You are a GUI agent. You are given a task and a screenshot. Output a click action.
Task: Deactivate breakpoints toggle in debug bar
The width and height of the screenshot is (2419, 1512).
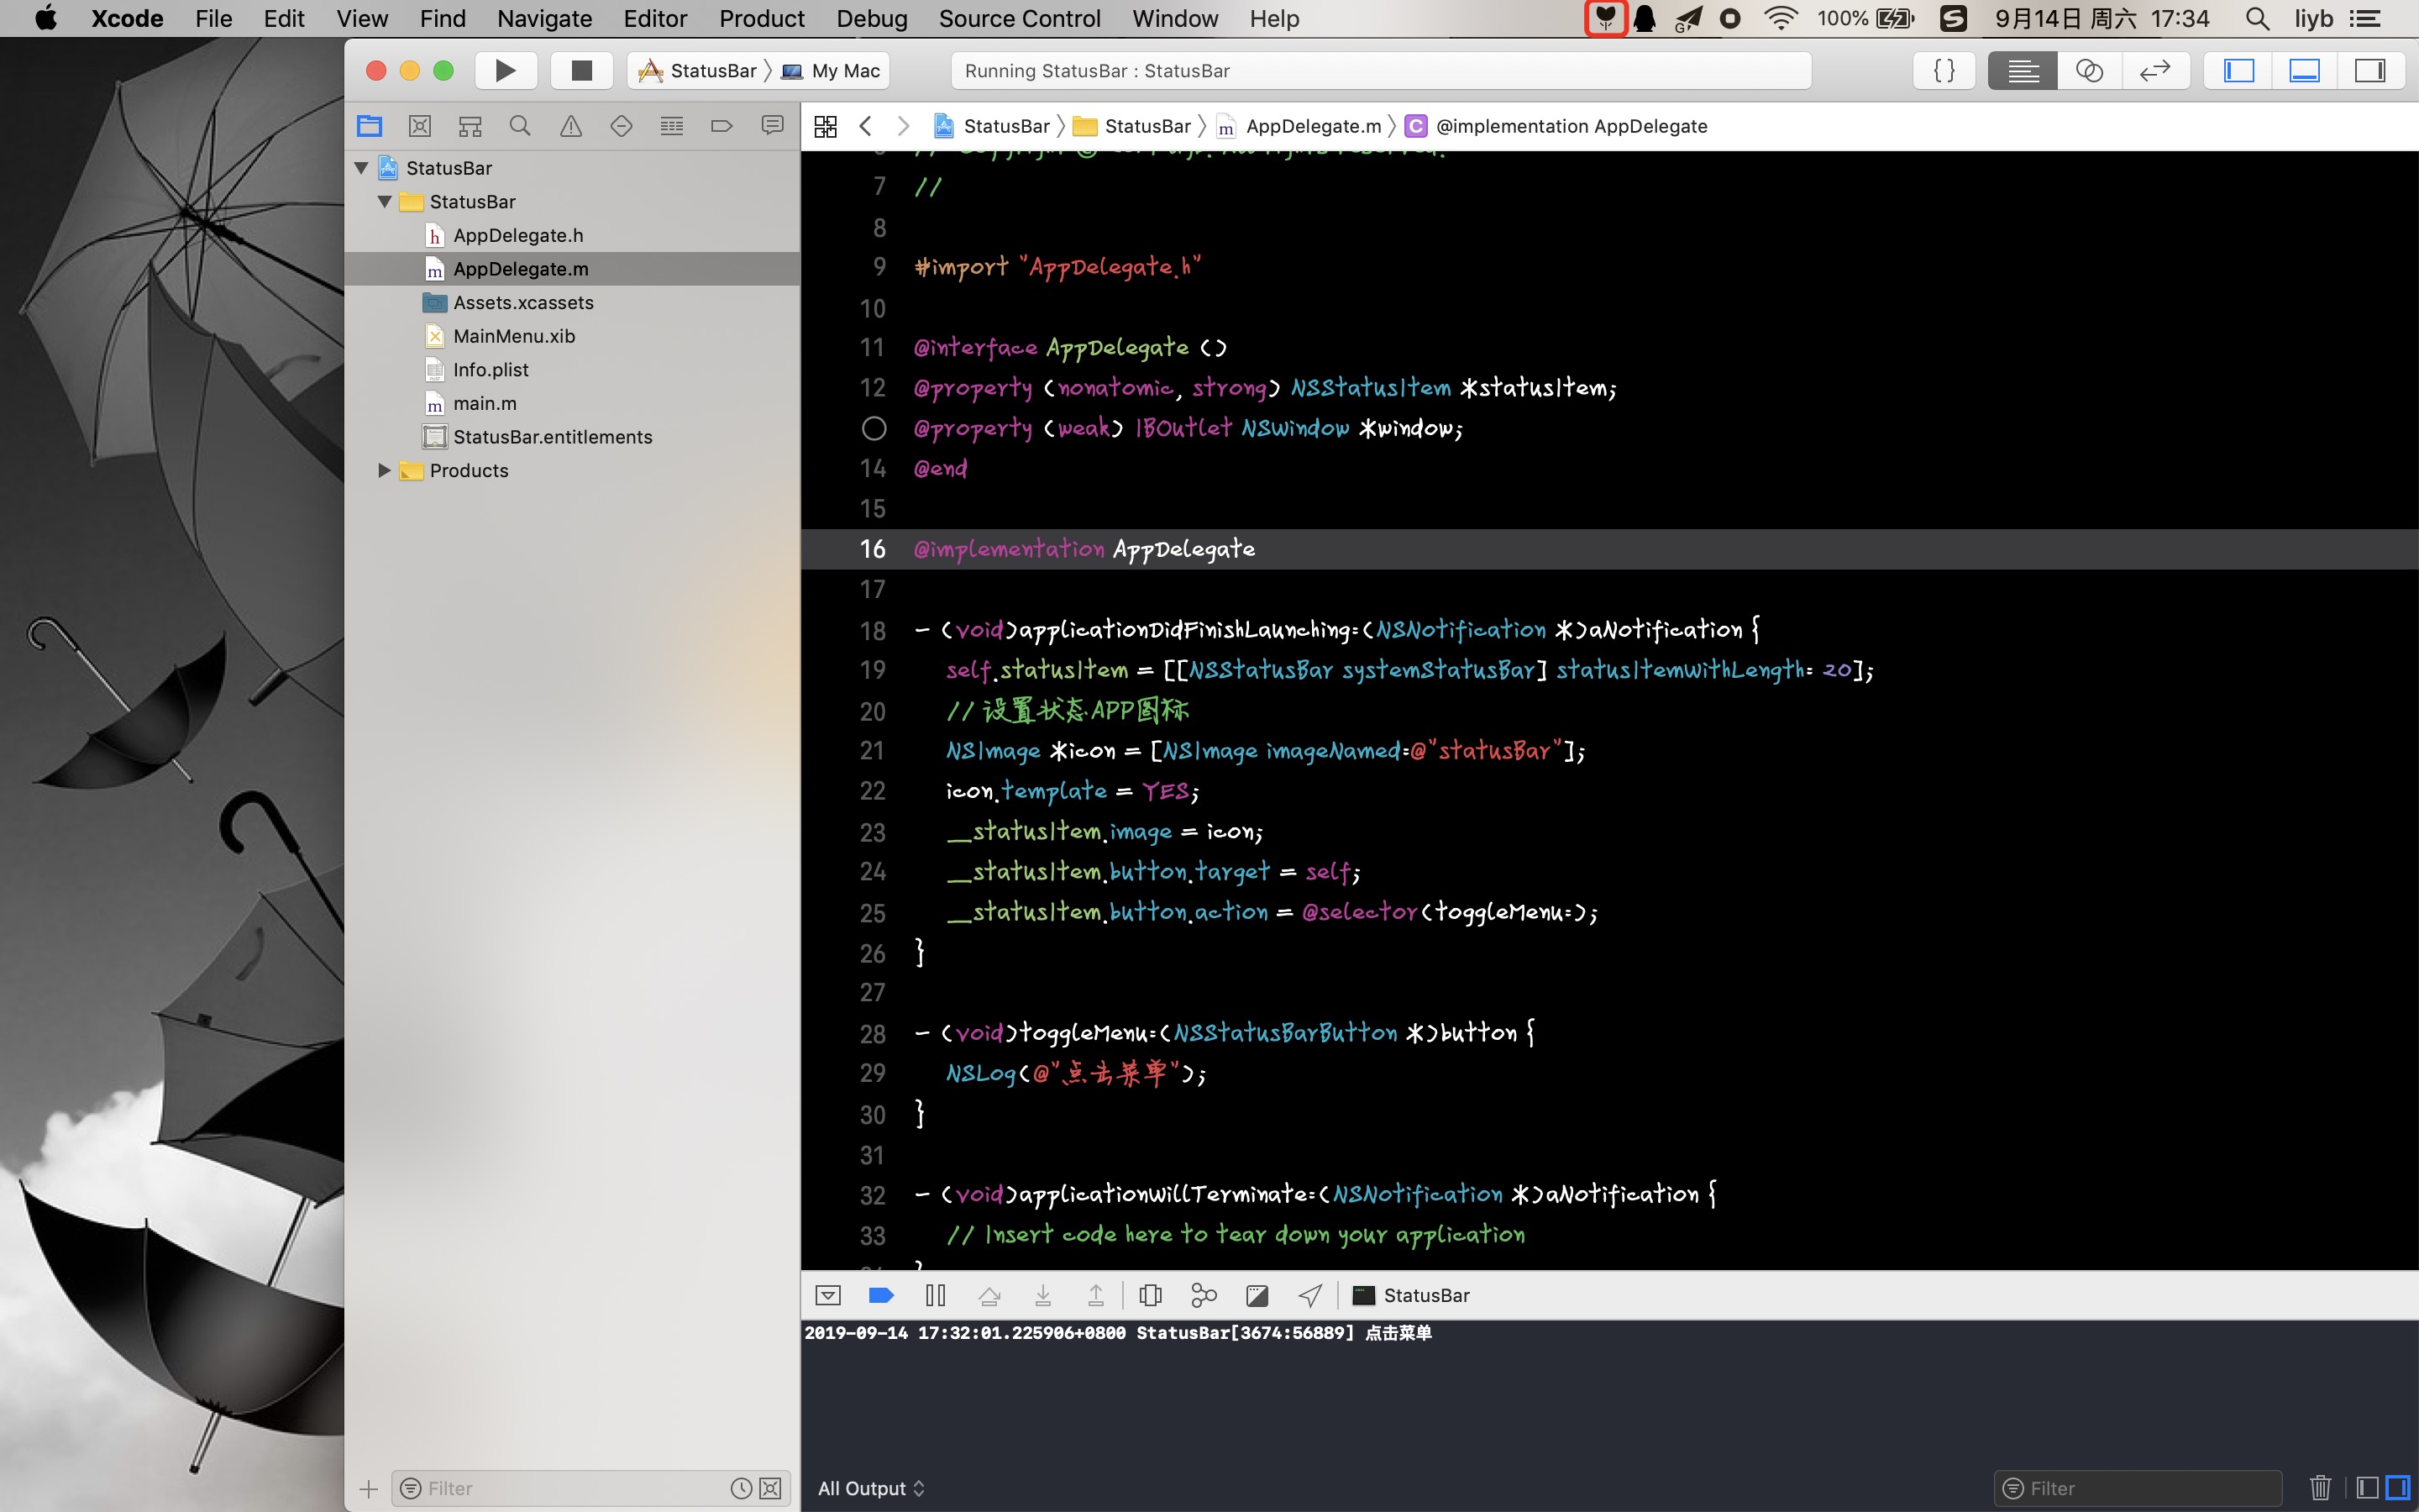pos(880,1296)
